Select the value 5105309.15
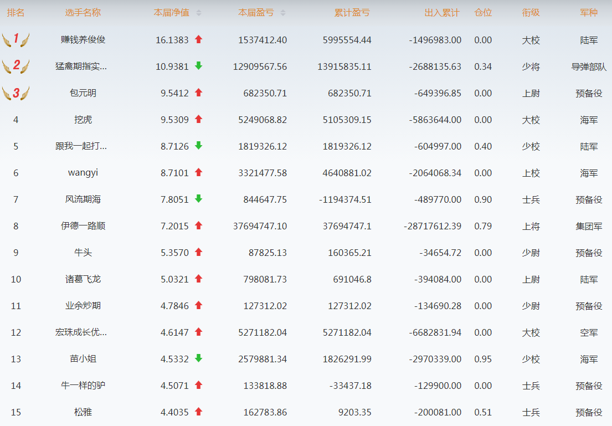This screenshot has height=426, width=612. click(347, 120)
